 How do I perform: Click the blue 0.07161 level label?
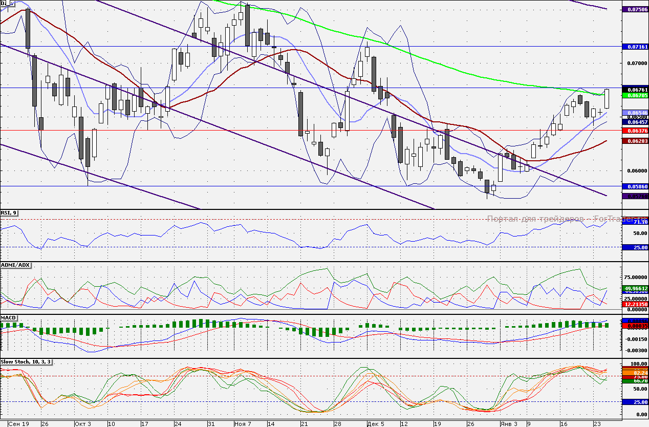click(635, 47)
